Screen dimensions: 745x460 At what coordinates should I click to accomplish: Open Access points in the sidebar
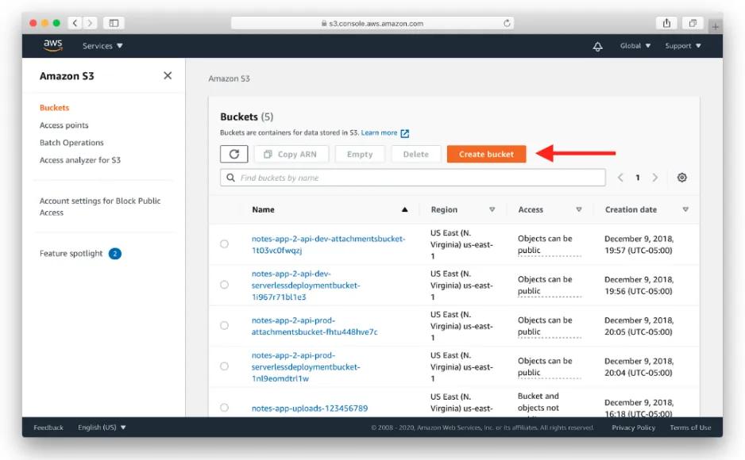pyautogui.click(x=64, y=125)
